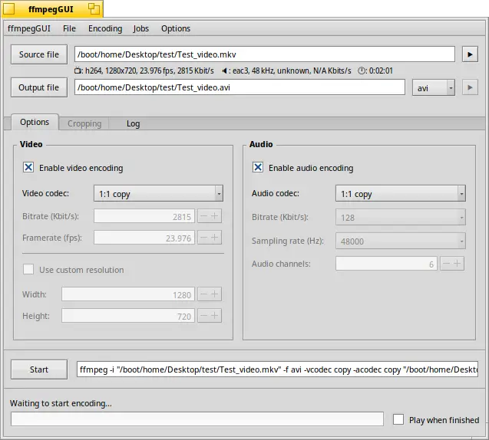This screenshot has width=489, height=440.
Task: Click the Audio channels 6 field
Action: [x=387, y=264]
